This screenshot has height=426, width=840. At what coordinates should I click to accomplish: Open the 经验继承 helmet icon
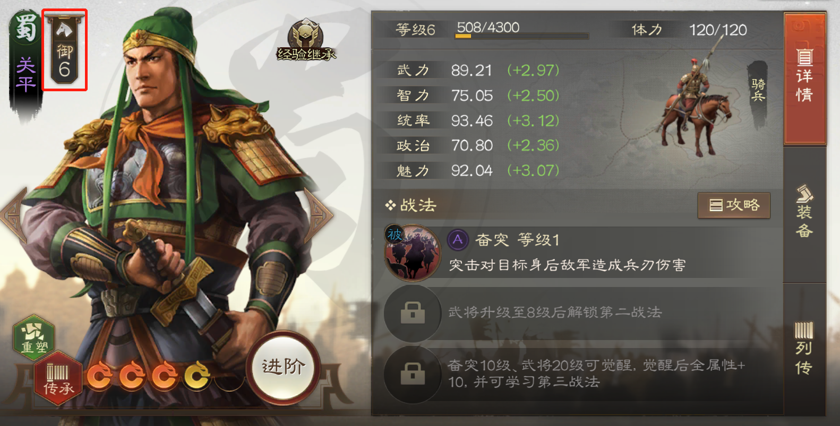306,40
